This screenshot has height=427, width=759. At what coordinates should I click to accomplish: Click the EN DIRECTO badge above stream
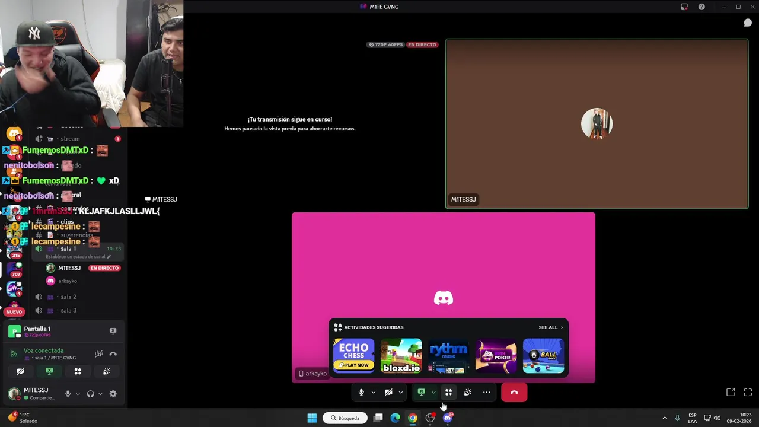(x=422, y=44)
